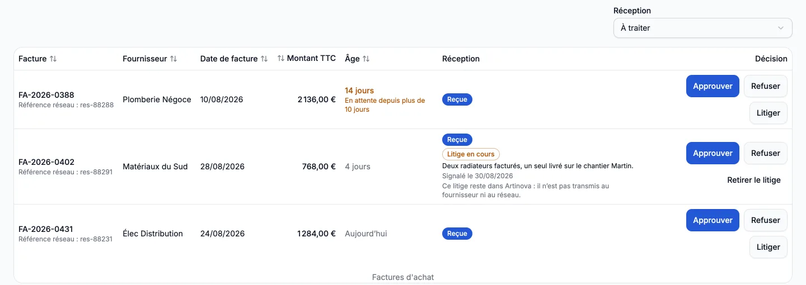The image size is (806, 285).
Task: Click amount 1 284,00 €
Action: (x=316, y=234)
